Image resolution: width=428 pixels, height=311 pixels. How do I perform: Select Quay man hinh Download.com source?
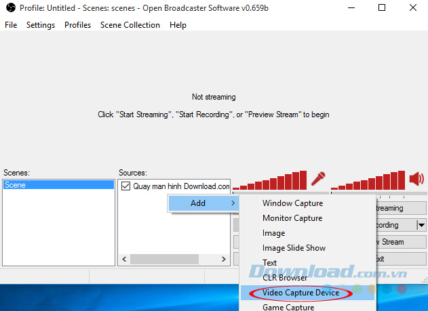coord(181,186)
